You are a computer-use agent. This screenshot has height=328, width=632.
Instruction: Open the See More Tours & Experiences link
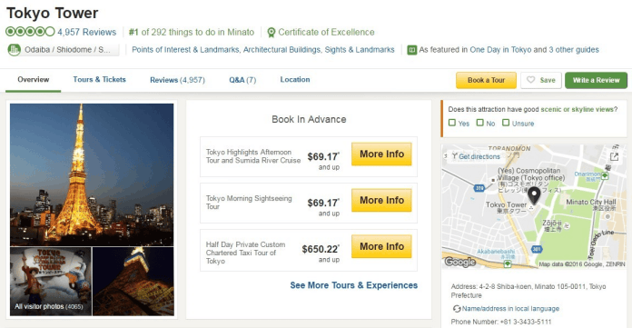coord(354,285)
